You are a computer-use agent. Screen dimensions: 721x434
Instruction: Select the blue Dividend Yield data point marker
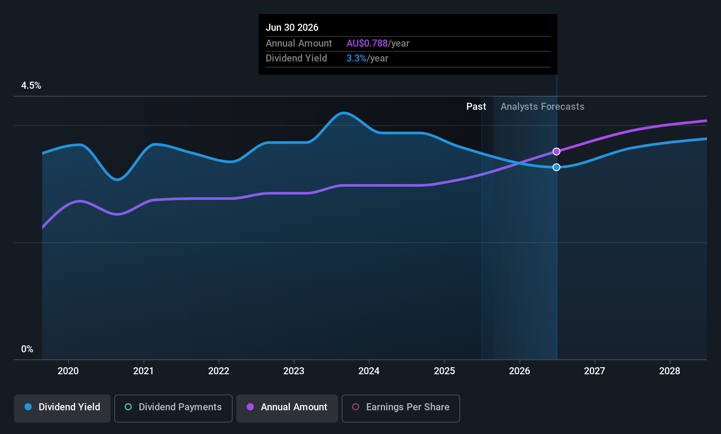[x=556, y=167]
